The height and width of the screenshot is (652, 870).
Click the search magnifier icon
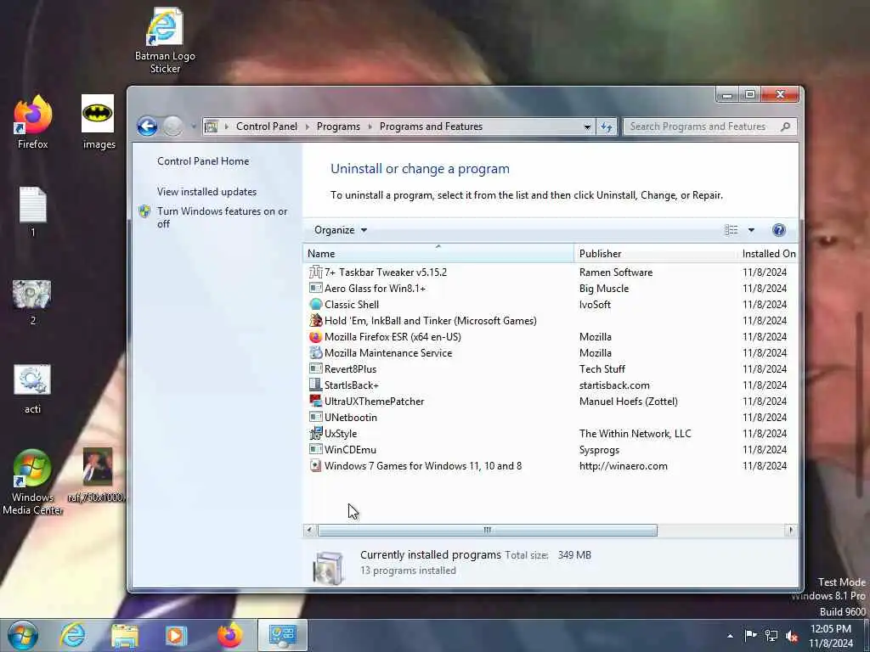785,127
